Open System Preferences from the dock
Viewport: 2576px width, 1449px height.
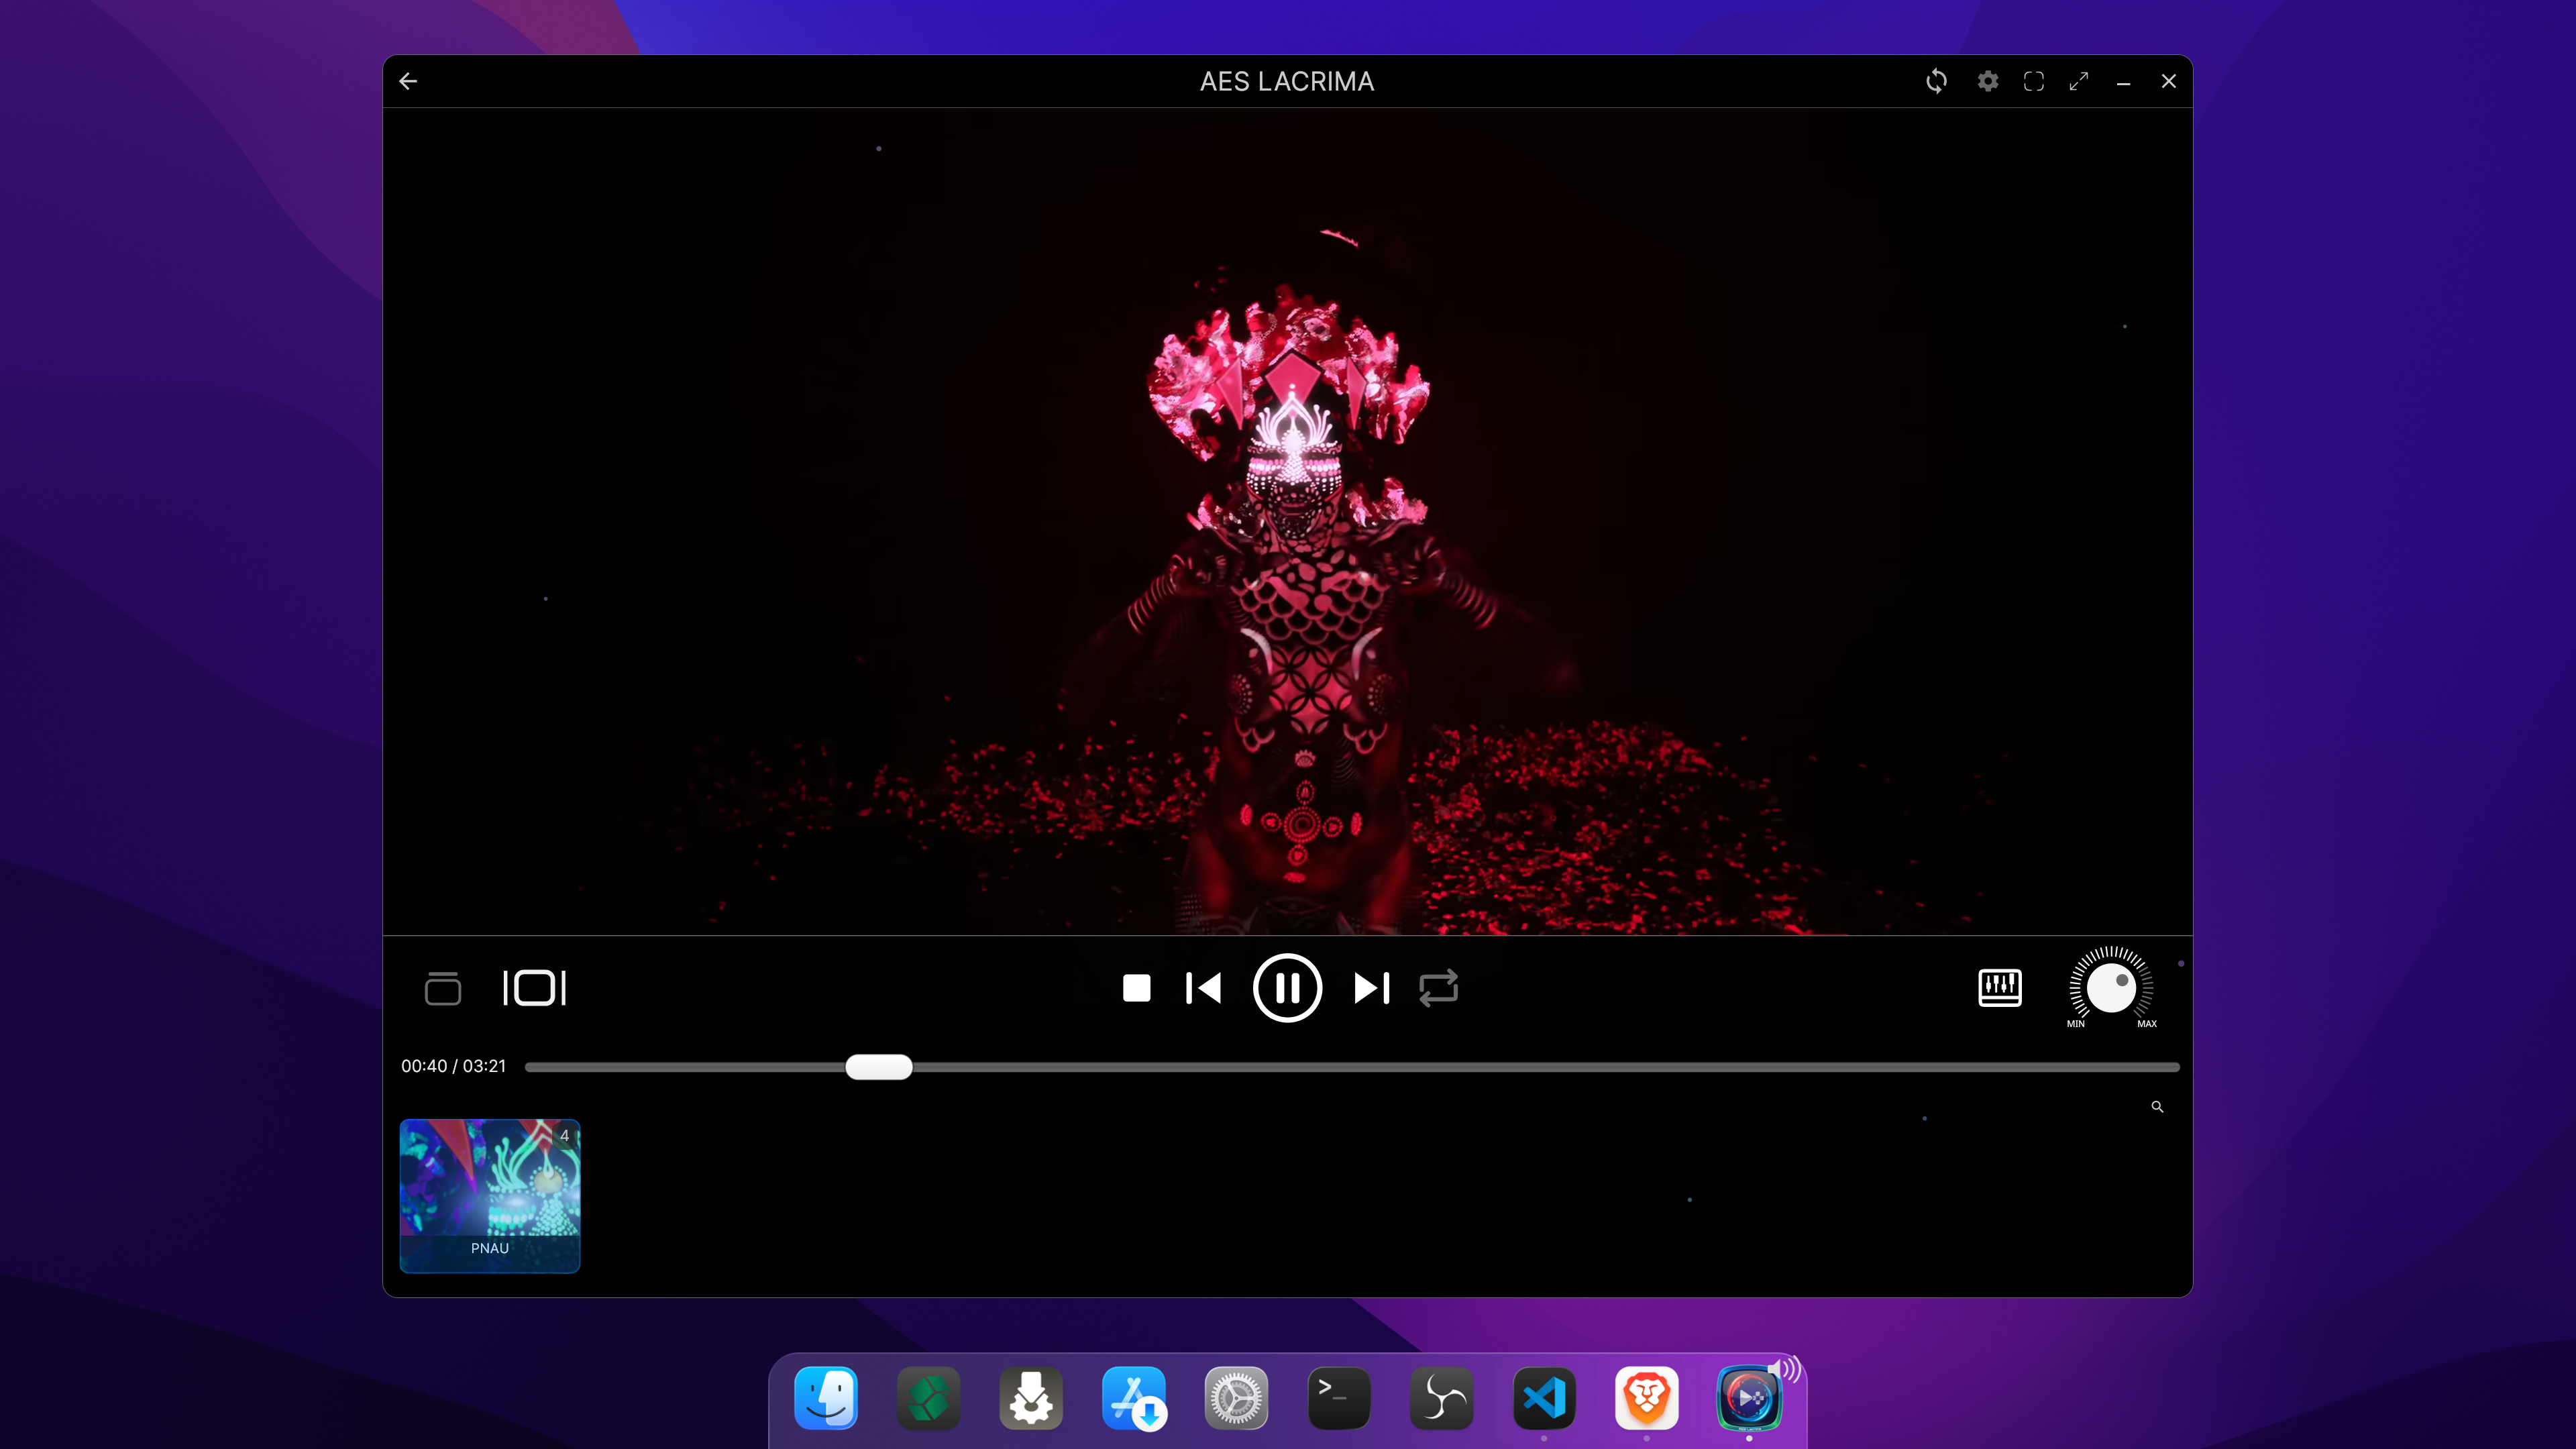(1237, 1398)
